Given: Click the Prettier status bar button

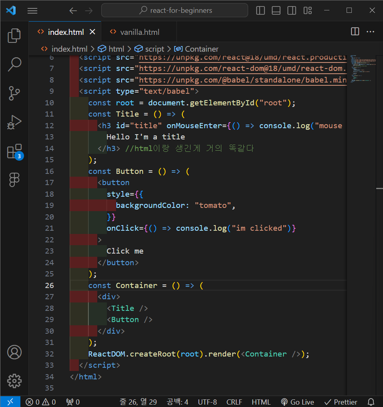Looking at the screenshot, I should click(x=341, y=402).
